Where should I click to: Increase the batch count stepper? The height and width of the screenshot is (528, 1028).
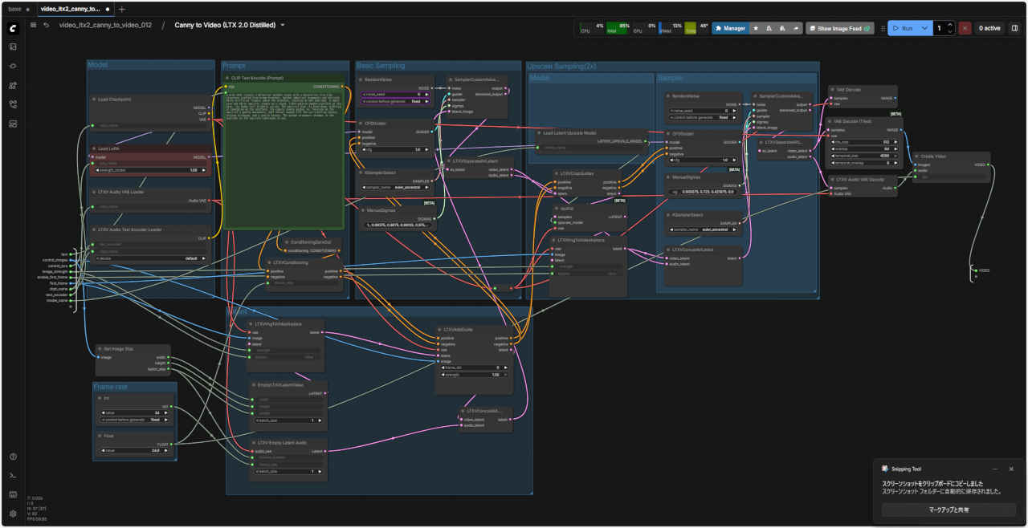point(951,24)
